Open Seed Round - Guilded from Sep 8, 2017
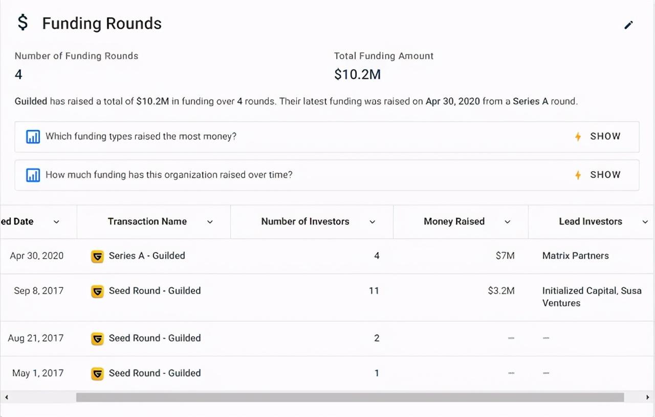The image size is (655, 417). [x=155, y=290]
